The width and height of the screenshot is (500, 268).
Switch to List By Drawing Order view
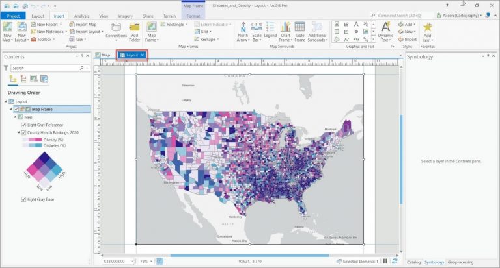(x=13, y=79)
